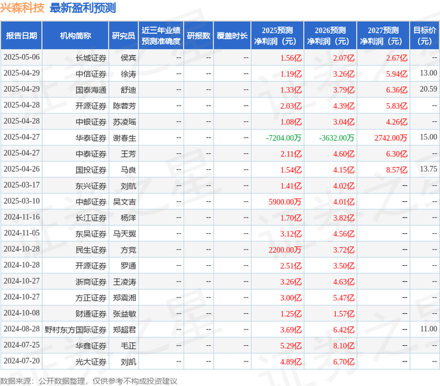Image resolution: width=440 pixels, height=386 pixels.
Task: Click 中信证券 in the institution column
Action: tap(91, 74)
